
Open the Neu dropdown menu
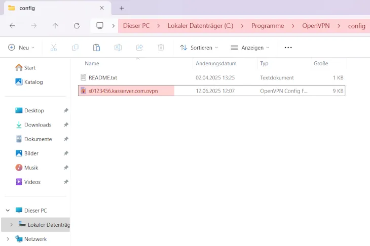point(21,48)
